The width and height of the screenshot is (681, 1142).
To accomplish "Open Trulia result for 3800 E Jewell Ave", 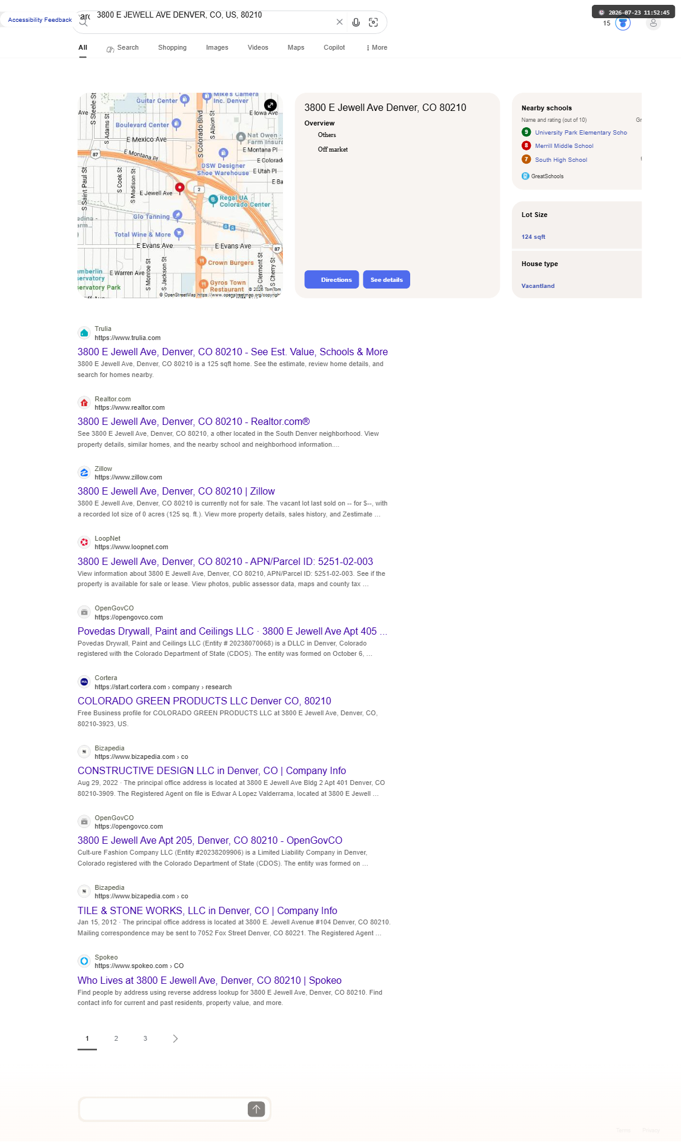I will pyautogui.click(x=233, y=352).
